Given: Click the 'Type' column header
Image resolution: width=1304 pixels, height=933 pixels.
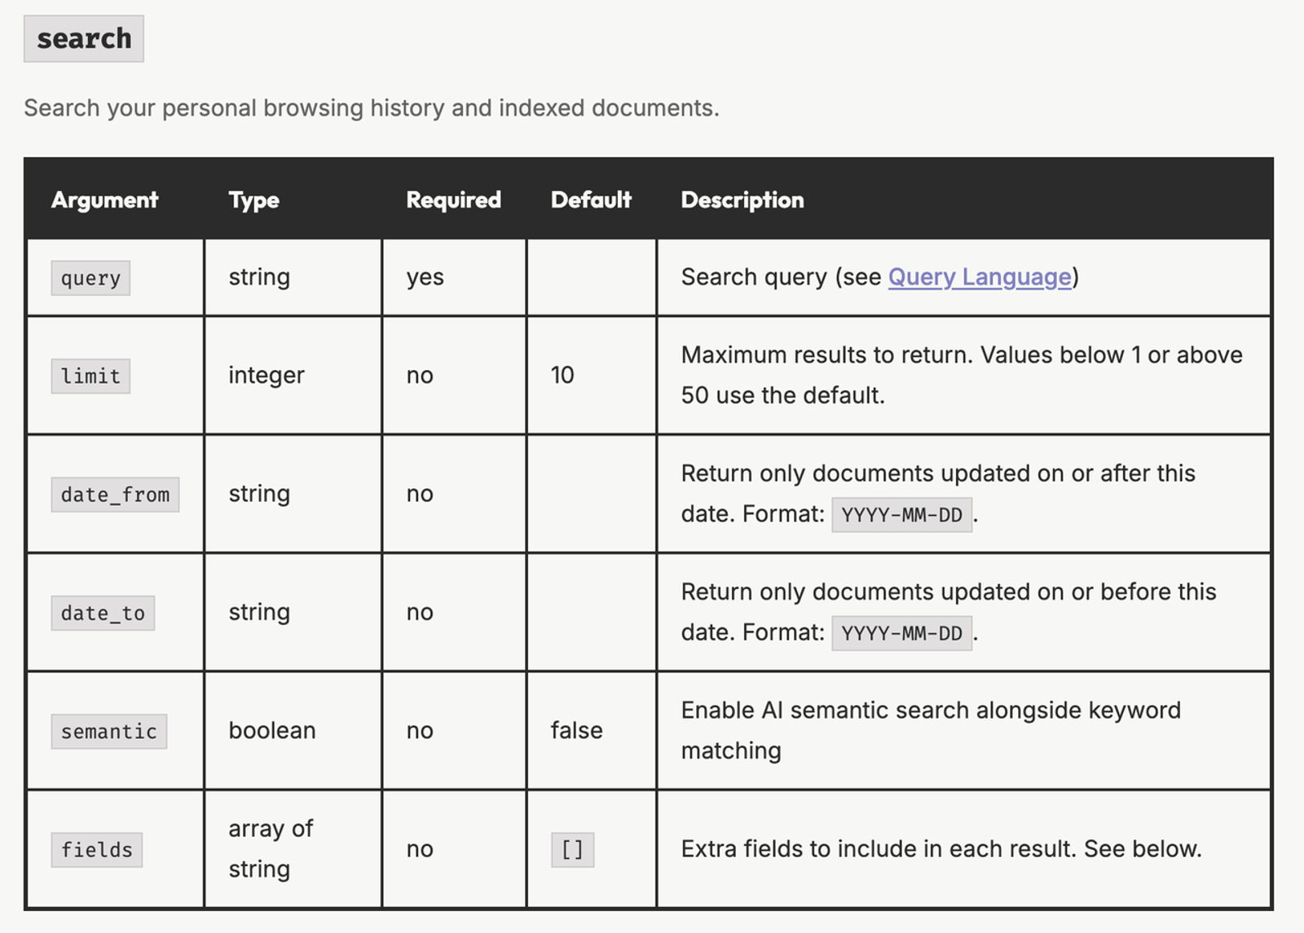Looking at the screenshot, I should [253, 200].
